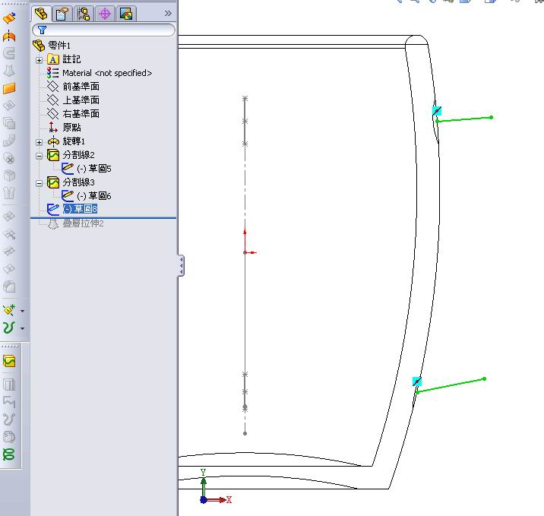
Task: Select the highlighted (-) 草圖8 sketch
Action: [80, 208]
